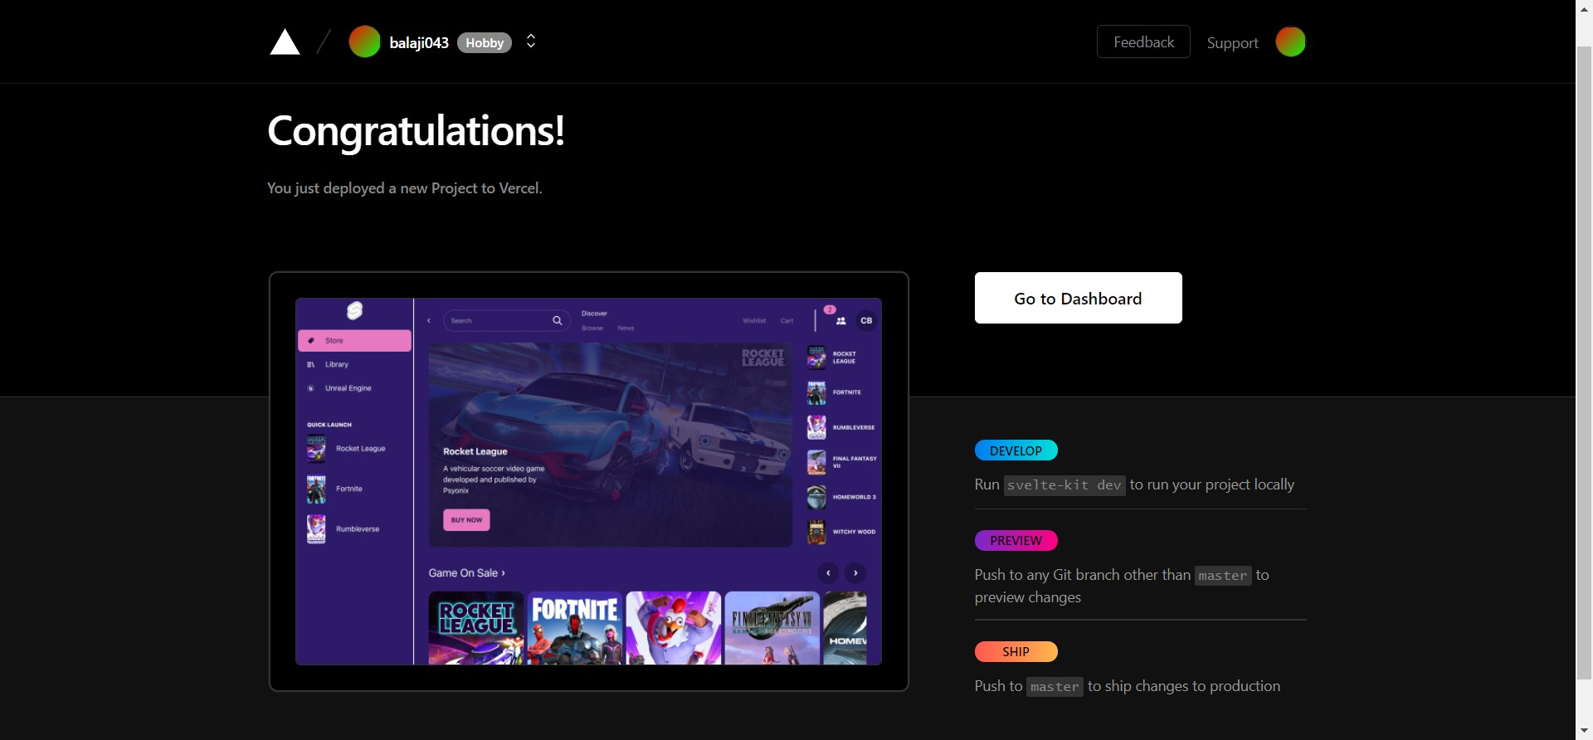Click next carousel arrow in preview
The image size is (1593, 740).
point(855,573)
